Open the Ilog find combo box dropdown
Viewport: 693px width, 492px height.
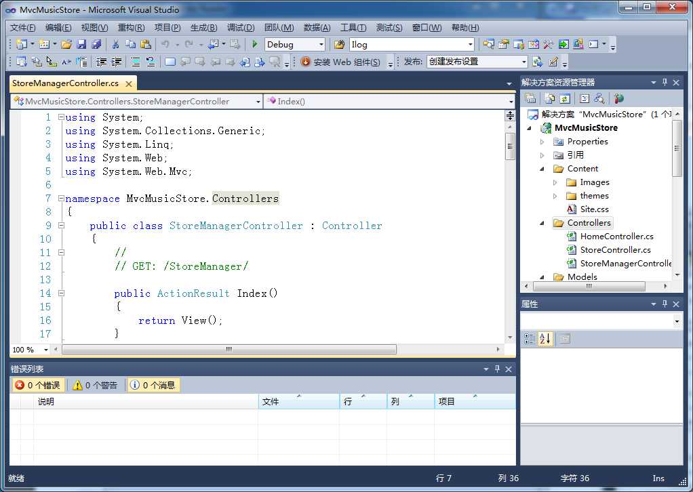[x=471, y=45]
